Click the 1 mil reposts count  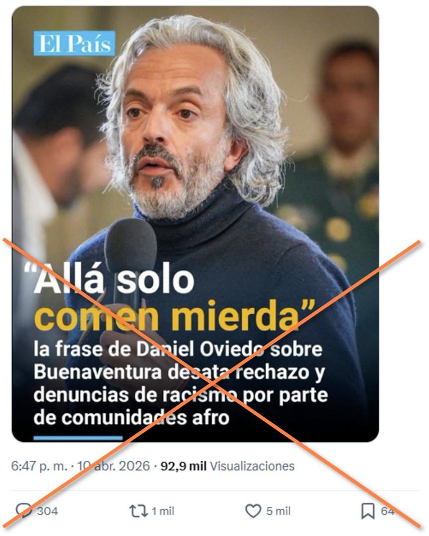pos(163,511)
